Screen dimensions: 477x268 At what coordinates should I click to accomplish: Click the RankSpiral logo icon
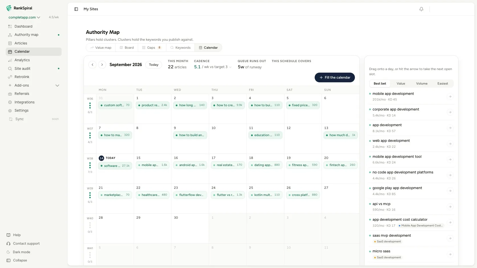pos(9,8)
